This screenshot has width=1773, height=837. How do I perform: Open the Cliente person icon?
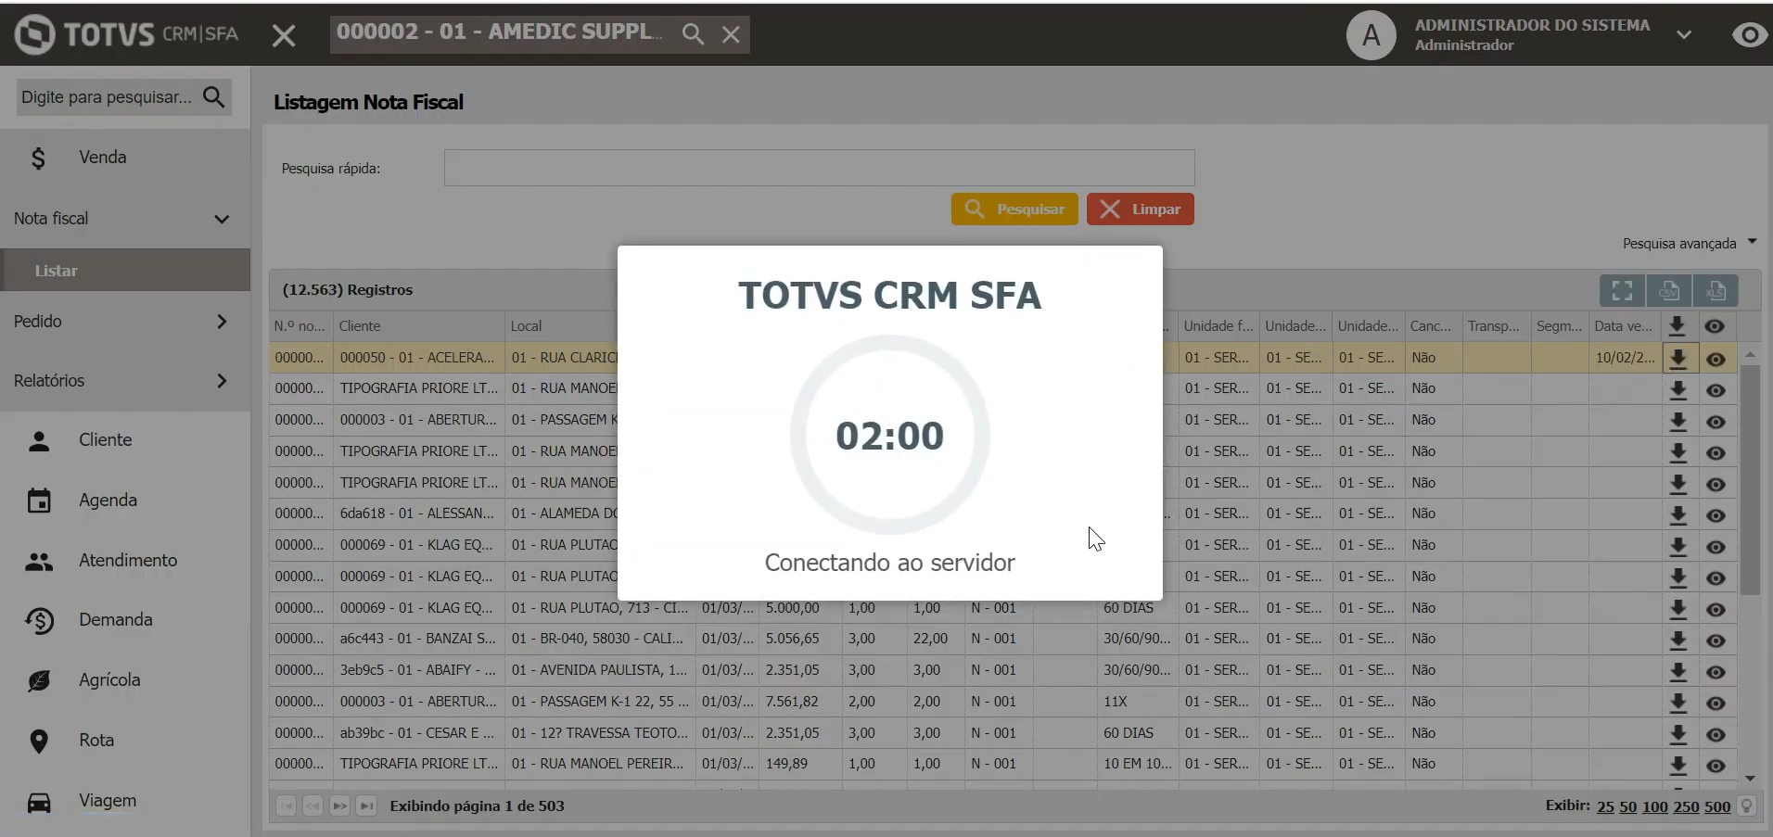pyautogui.click(x=39, y=441)
